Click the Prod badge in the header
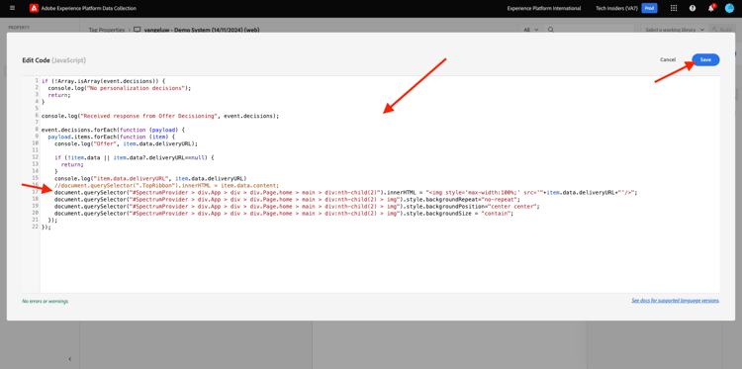 tap(649, 8)
